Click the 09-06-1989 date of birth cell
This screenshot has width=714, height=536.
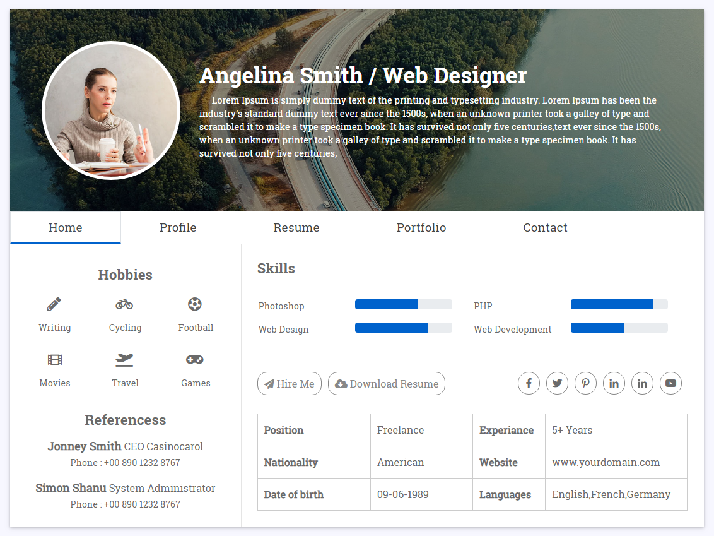pyautogui.click(x=421, y=494)
